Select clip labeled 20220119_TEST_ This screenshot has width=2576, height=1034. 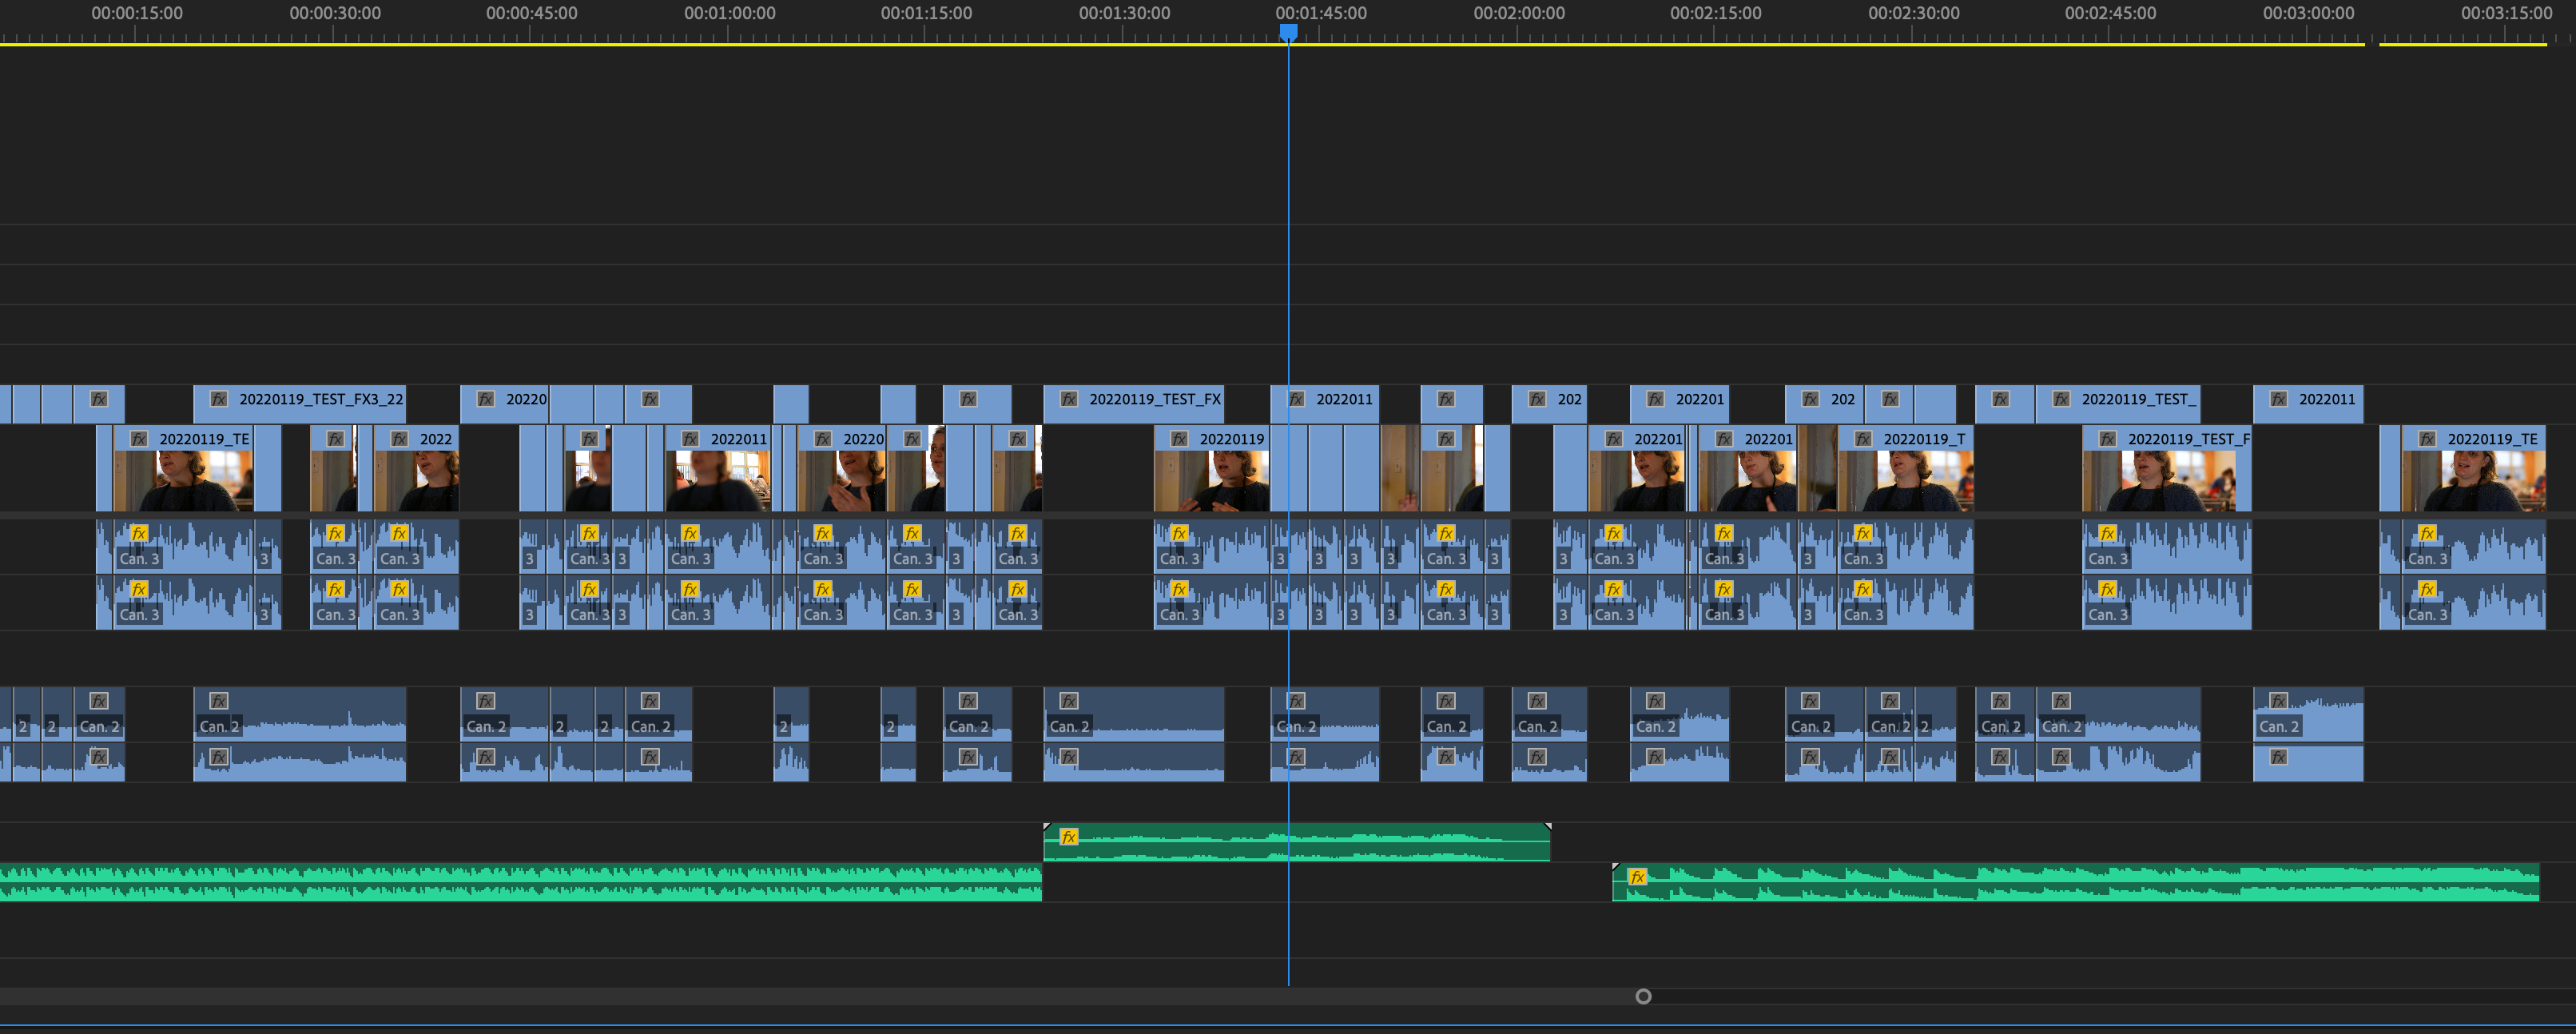(2118, 403)
